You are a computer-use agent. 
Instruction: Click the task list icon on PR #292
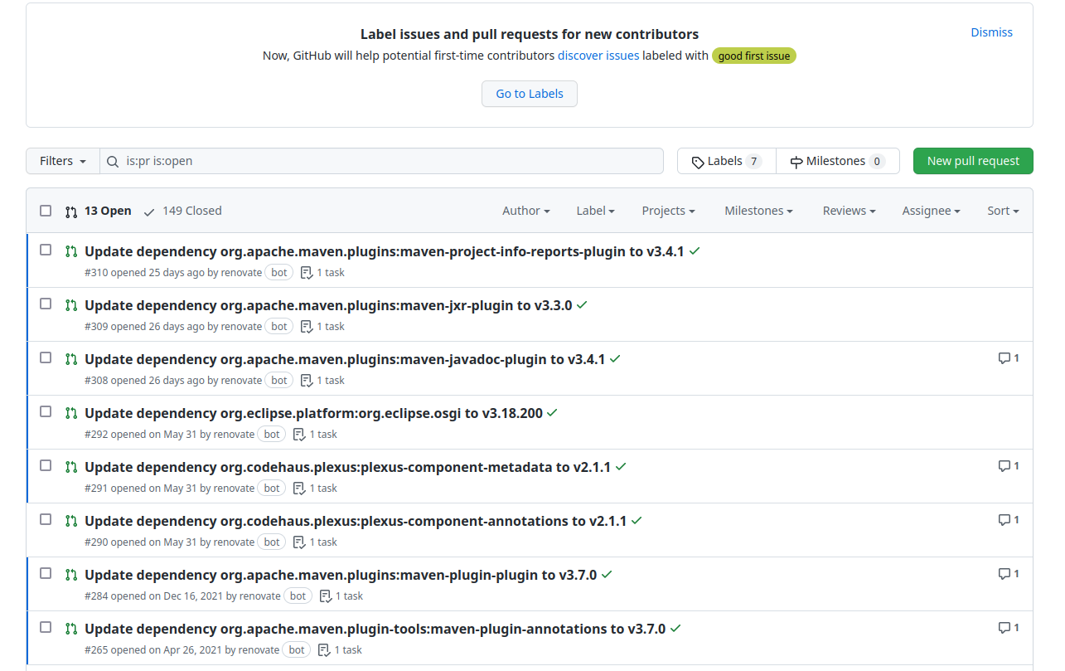coord(299,434)
